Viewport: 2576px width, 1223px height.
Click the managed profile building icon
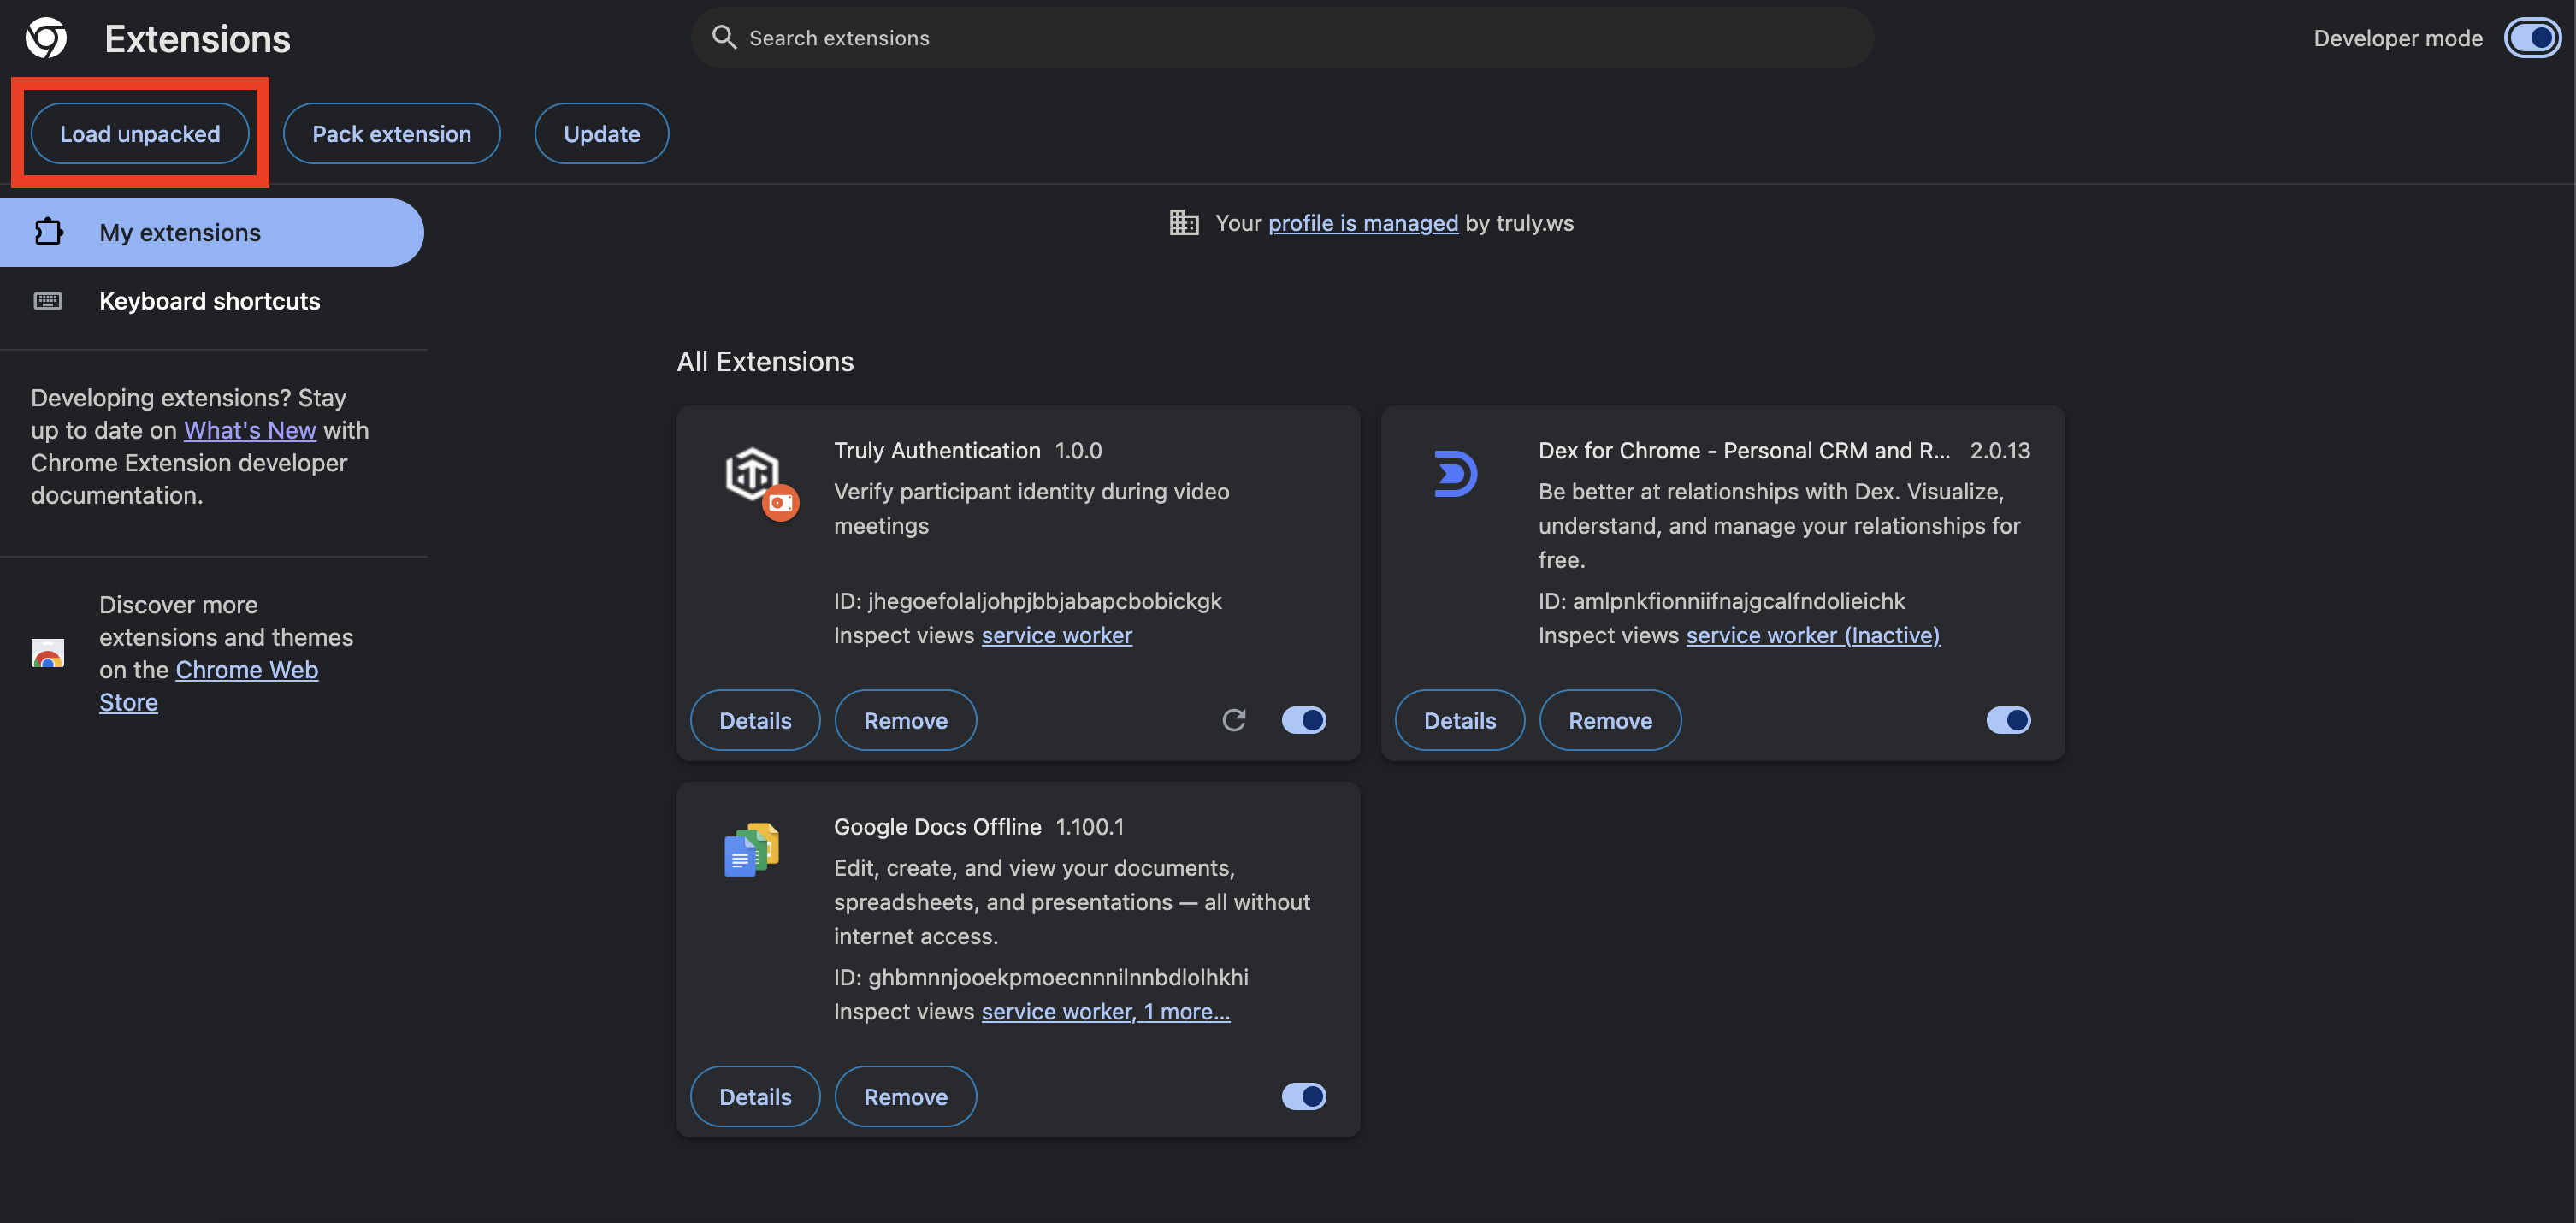pyautogui.click(x=1183, y=222)
